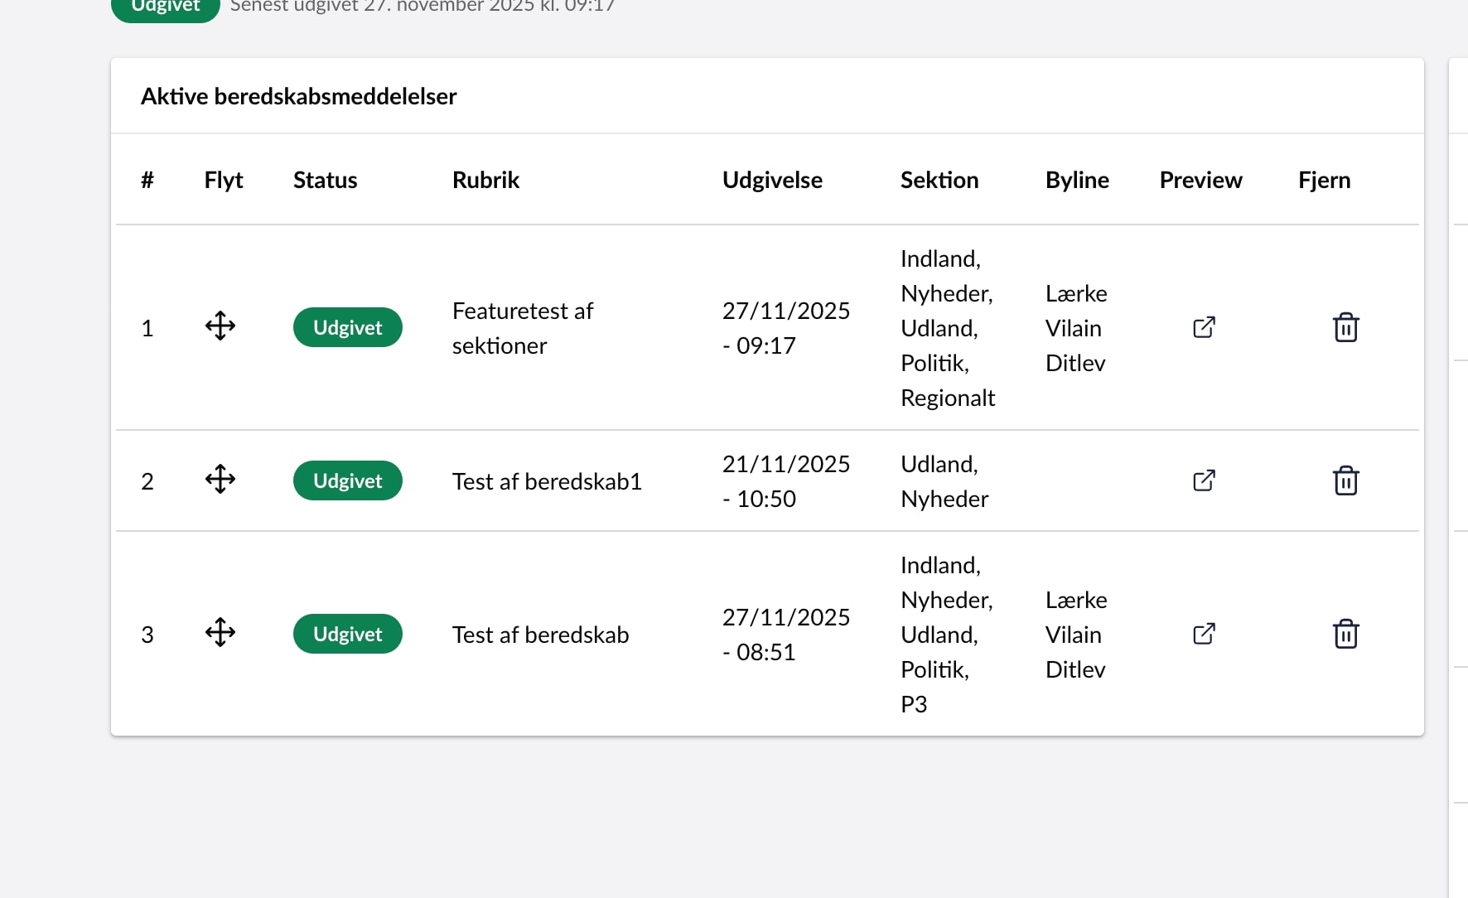Click the Status column header
The image size is (1468, 898).
pyautogui.click(x=325, y=180)
